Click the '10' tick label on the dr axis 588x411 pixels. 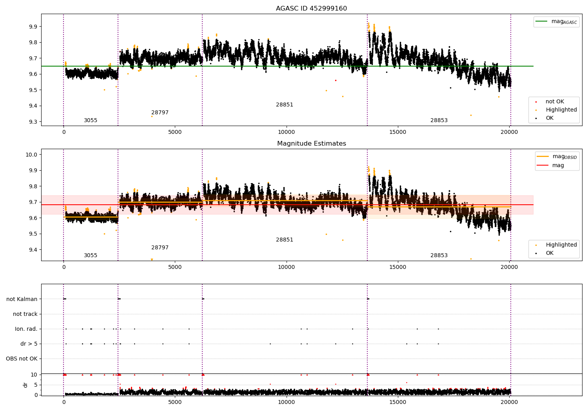coord(34,375)
